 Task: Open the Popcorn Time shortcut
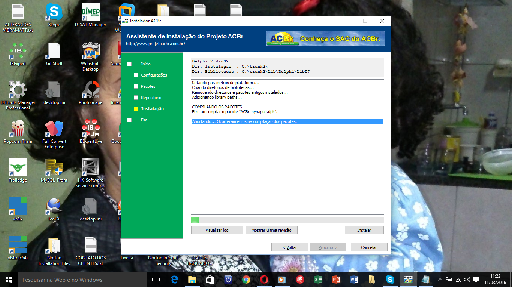pyautogui.click(x=18, y=132)
